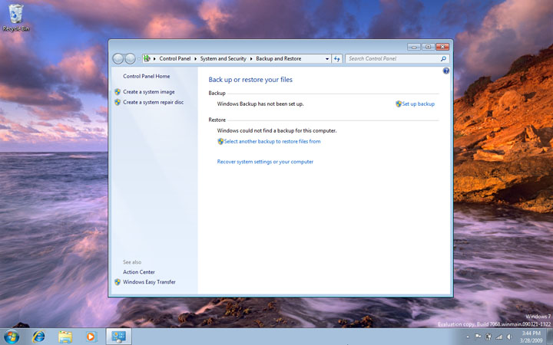Expand the arrow after Control Panel breadcrumb
The image size is (553, 345).
pos(196,58)
